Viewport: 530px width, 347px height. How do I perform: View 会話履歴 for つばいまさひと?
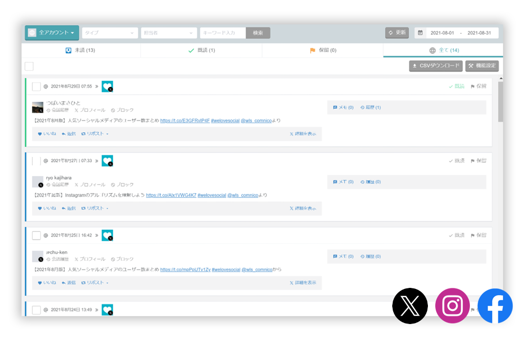pos(58,110)
